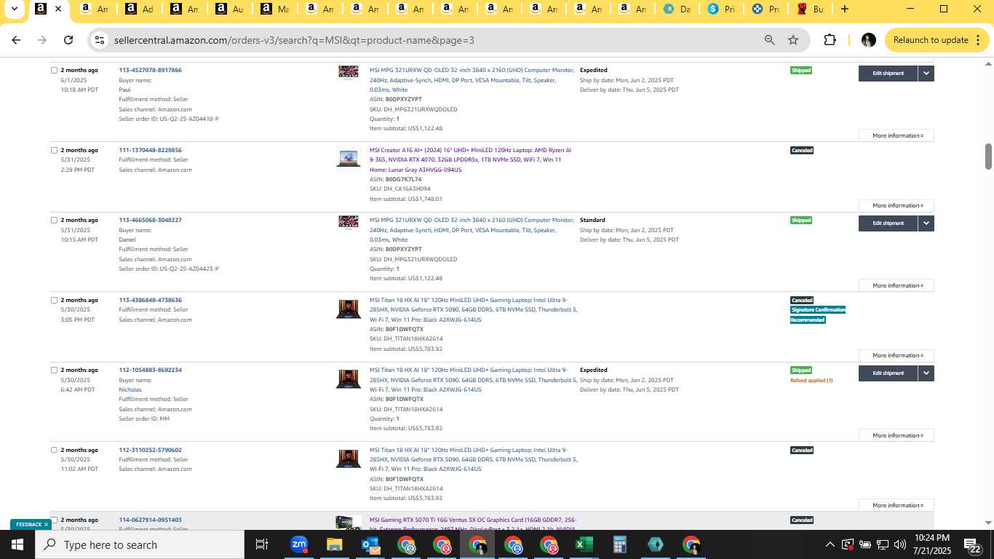Click Edit shipment for Nicholas's order
Image resolution: width=994 pixels, height=559 pixels.
click(888, 373)
